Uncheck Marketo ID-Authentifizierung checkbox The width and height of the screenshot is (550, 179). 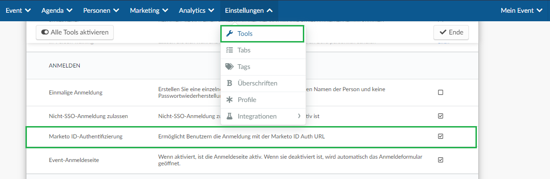point(441,136)
